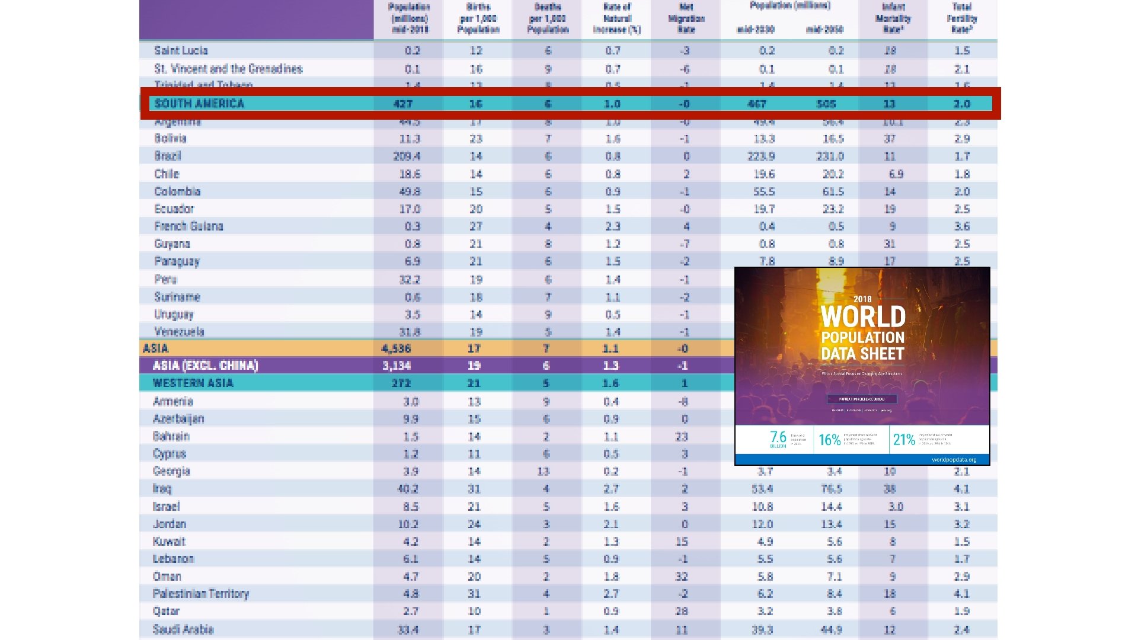
Task: Open the worldpopdata.org link on cover
Action: click(953, 459)
